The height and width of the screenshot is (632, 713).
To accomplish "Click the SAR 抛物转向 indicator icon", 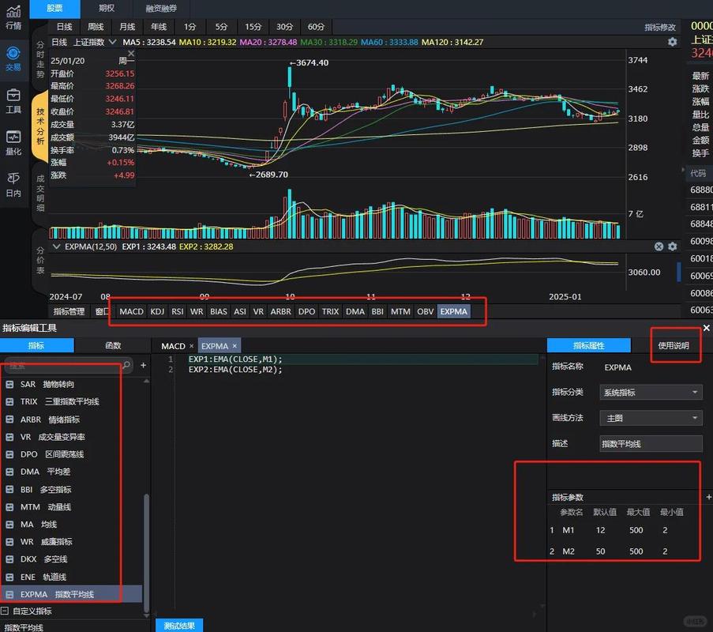I will 9,385.
